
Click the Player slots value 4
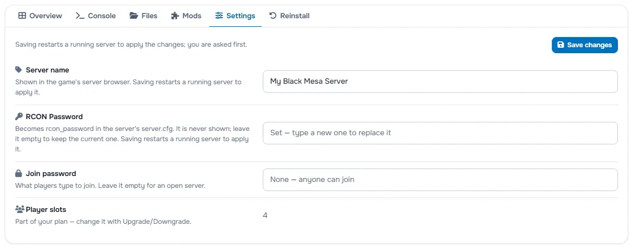click(265, 215)
